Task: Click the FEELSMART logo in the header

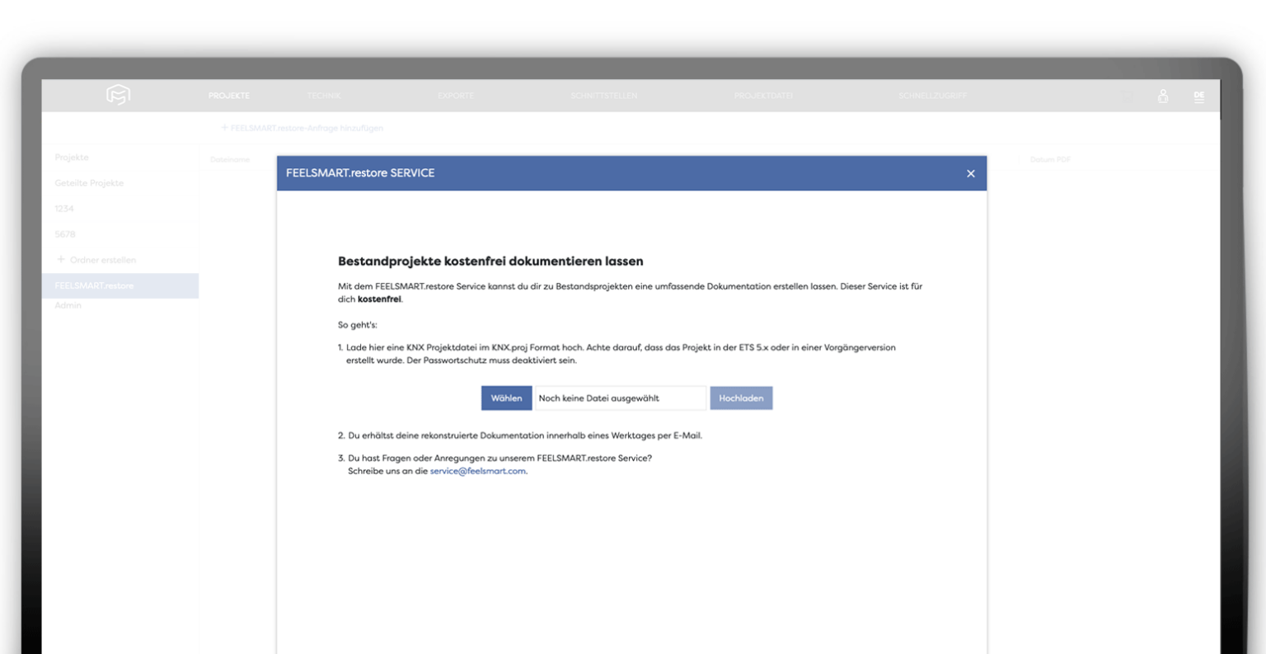Action: coord(119,96)
